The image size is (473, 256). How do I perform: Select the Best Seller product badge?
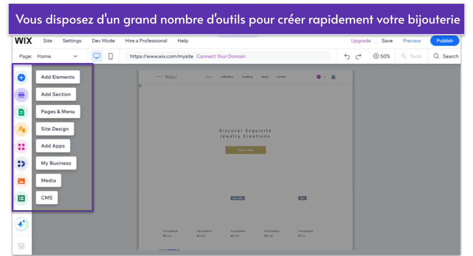tap(237, 198)
